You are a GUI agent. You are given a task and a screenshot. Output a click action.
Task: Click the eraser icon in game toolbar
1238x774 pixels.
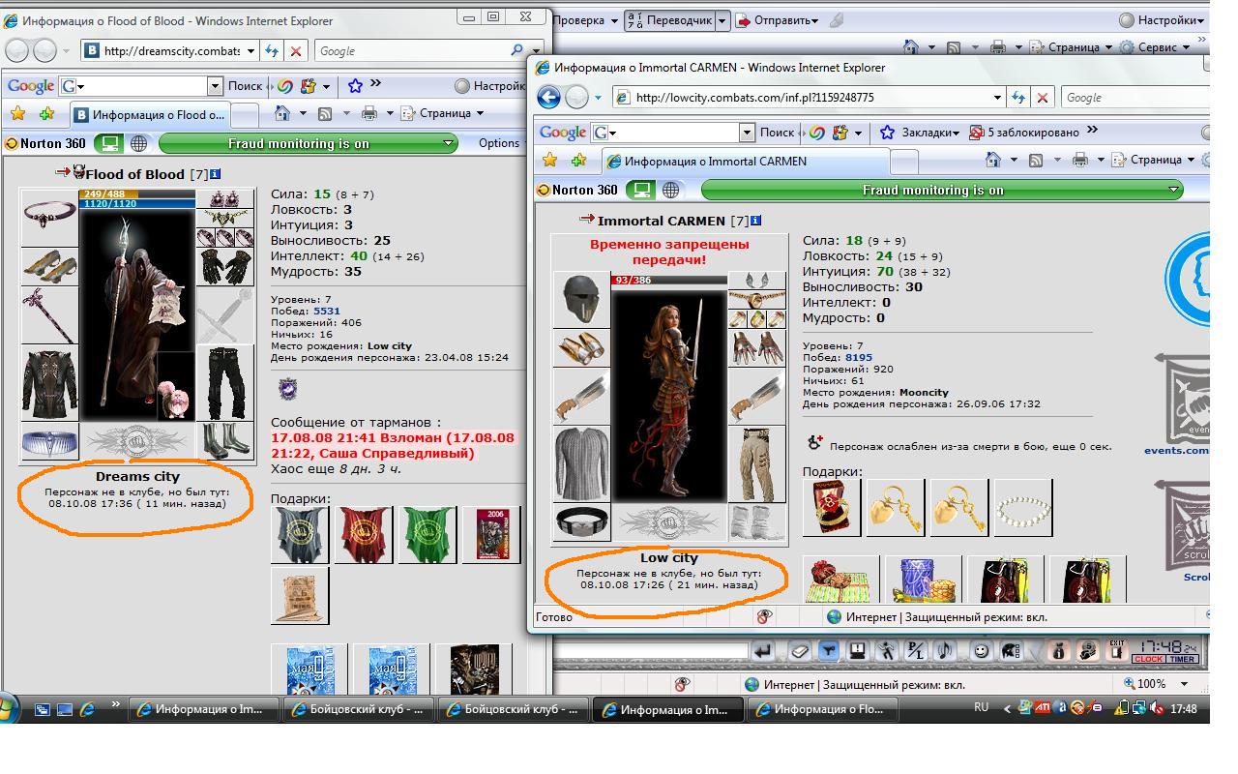click(x=800, y=651)
